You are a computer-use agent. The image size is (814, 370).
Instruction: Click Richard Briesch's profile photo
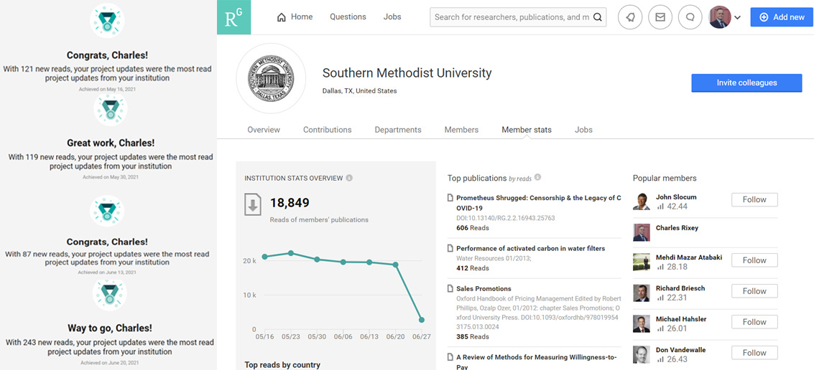(641, 293)
